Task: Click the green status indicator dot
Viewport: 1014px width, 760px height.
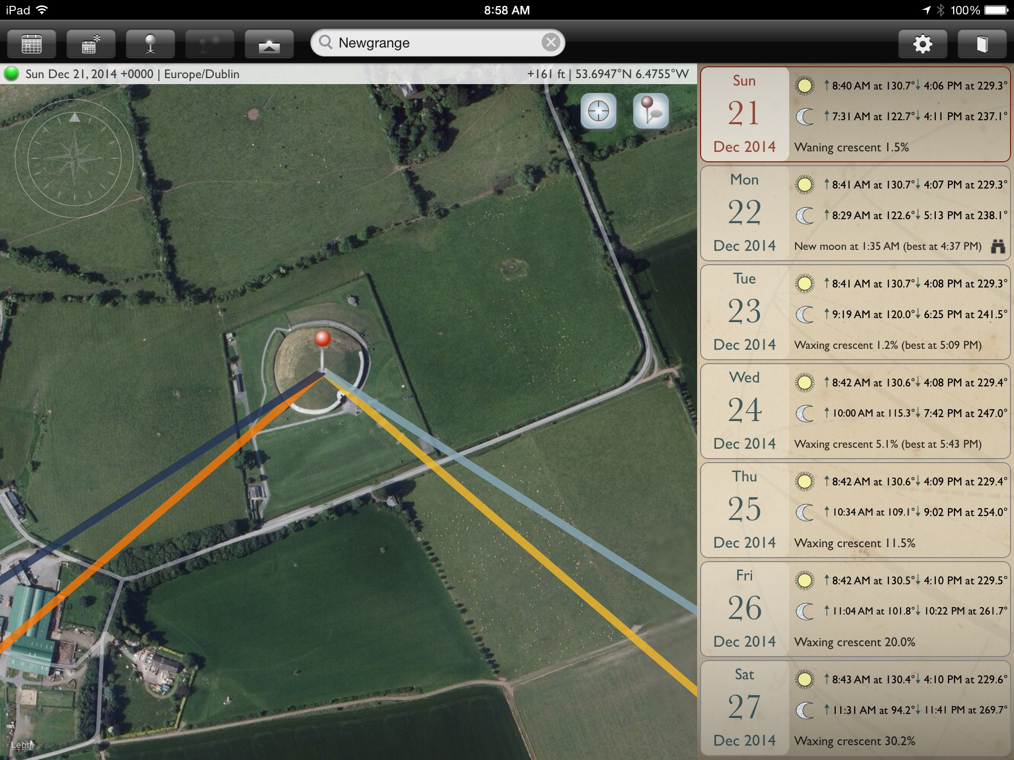Action: click(11, 74)
